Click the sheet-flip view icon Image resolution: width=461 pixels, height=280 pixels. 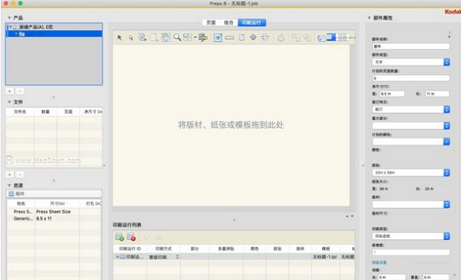322,38
